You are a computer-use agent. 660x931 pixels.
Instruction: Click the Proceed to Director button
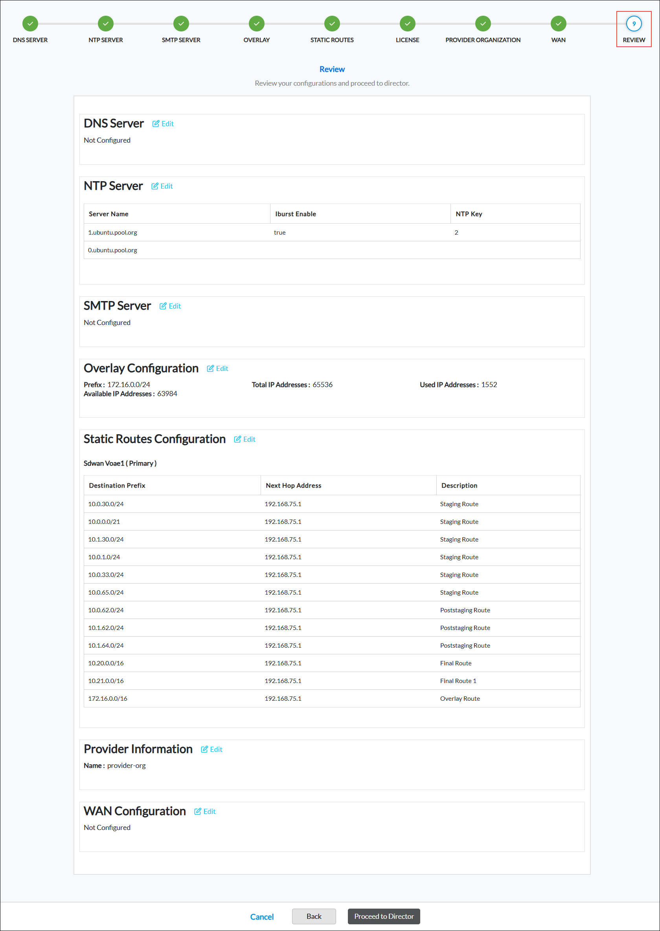pyautogui.click(x=384, y=916)
